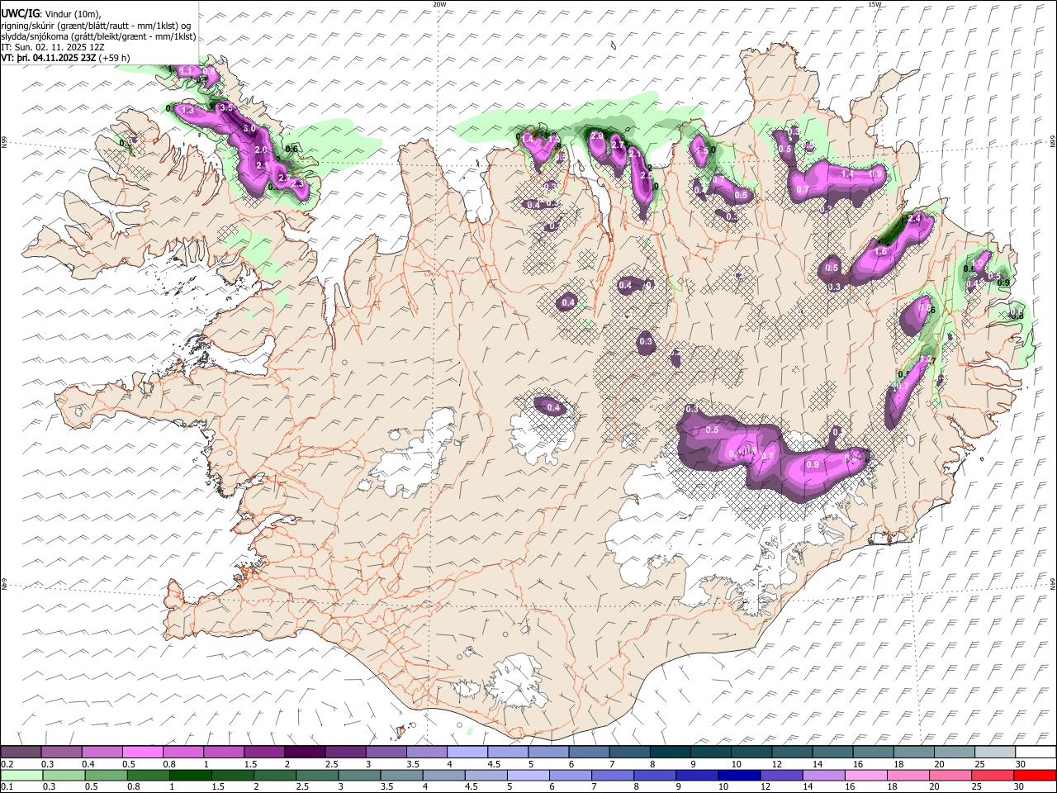Image resolution: width=1057 pixels, height=793 pixels.
Task: Click the dark teal 8 swatch in the upper scale
Action: [669, 752]
